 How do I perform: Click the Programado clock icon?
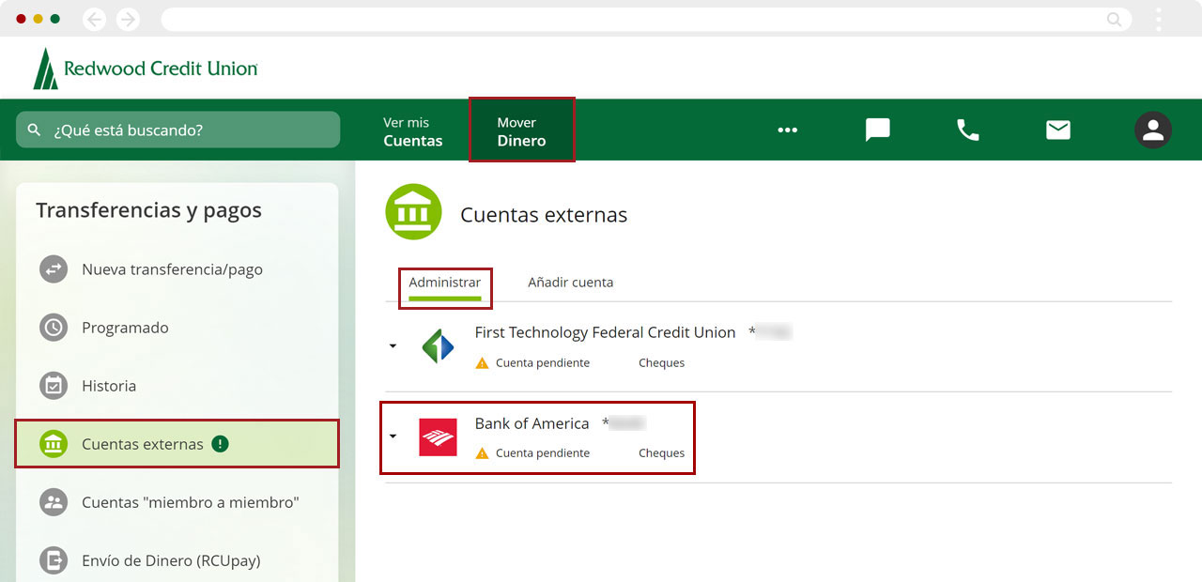coord(54,328)
